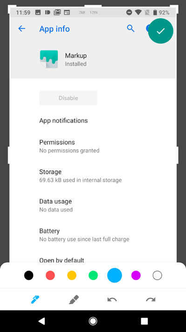Redo the last markup stroke
This screenshot has height=332, width=186.
click(x=151, y=300)
